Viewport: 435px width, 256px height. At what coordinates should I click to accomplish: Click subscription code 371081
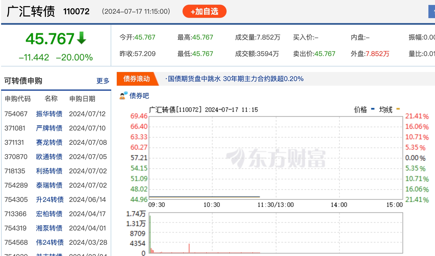coord(15,128)
